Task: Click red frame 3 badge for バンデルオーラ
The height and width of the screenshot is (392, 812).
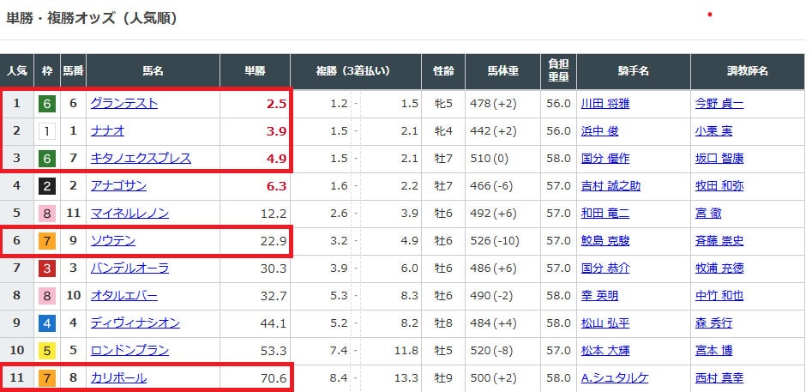Action: (47, 268)
